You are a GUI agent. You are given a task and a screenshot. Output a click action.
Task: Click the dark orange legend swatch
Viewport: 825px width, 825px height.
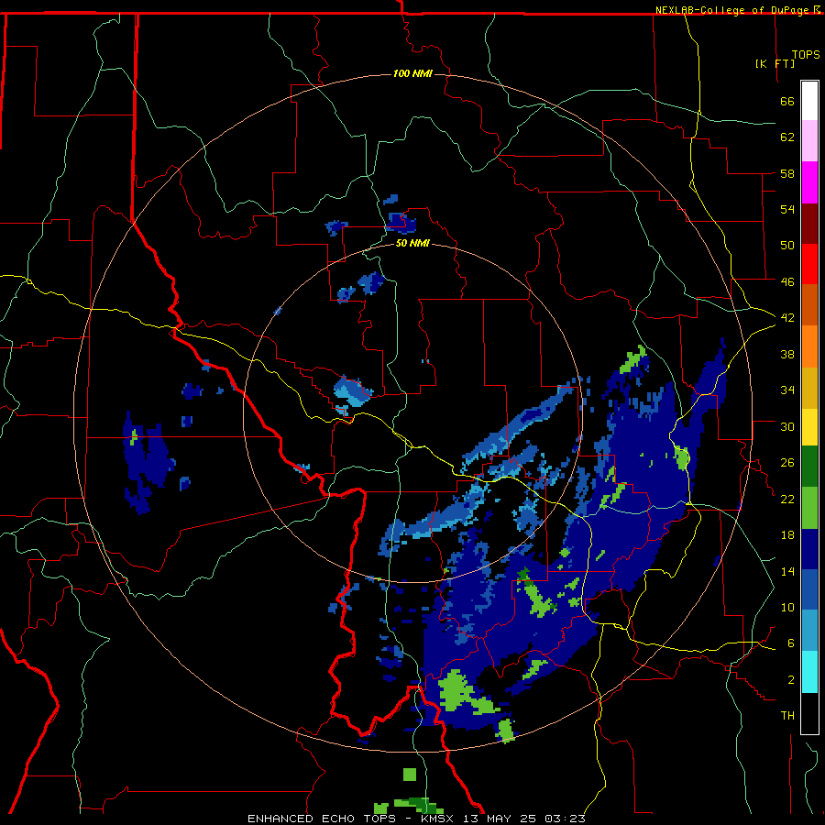pyautogui.click(x=809, y=304)
